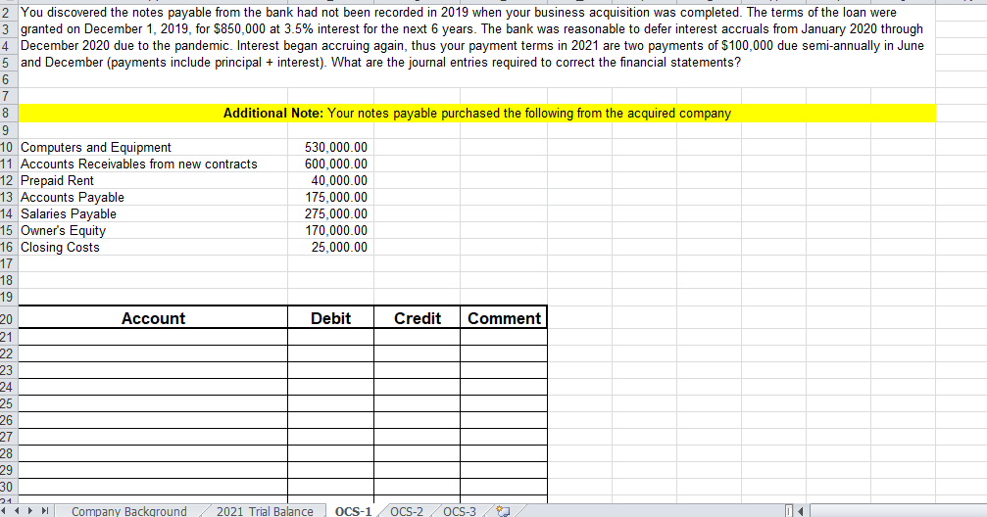Viewport: 987px width, 517px height.
Task: Select the yellow Additional Note cell
Action: pos(477,114)
